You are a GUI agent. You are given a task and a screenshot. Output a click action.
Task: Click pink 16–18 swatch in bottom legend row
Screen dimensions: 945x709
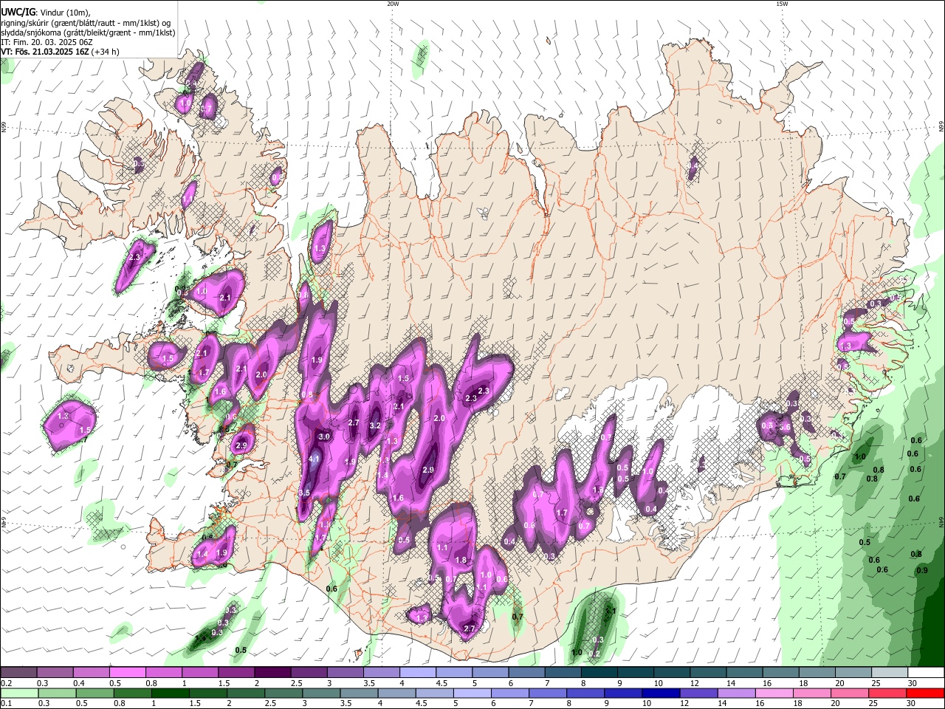775,693
